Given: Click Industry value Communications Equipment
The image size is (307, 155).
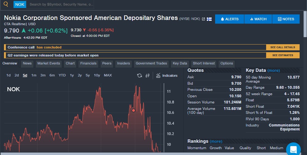Looking at the screenshot, I should click(x=284, y=127).
